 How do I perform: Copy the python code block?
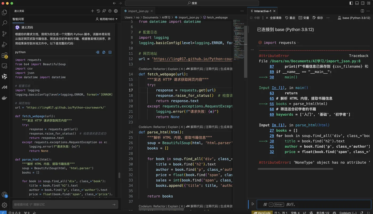click(x=104, y=52)
